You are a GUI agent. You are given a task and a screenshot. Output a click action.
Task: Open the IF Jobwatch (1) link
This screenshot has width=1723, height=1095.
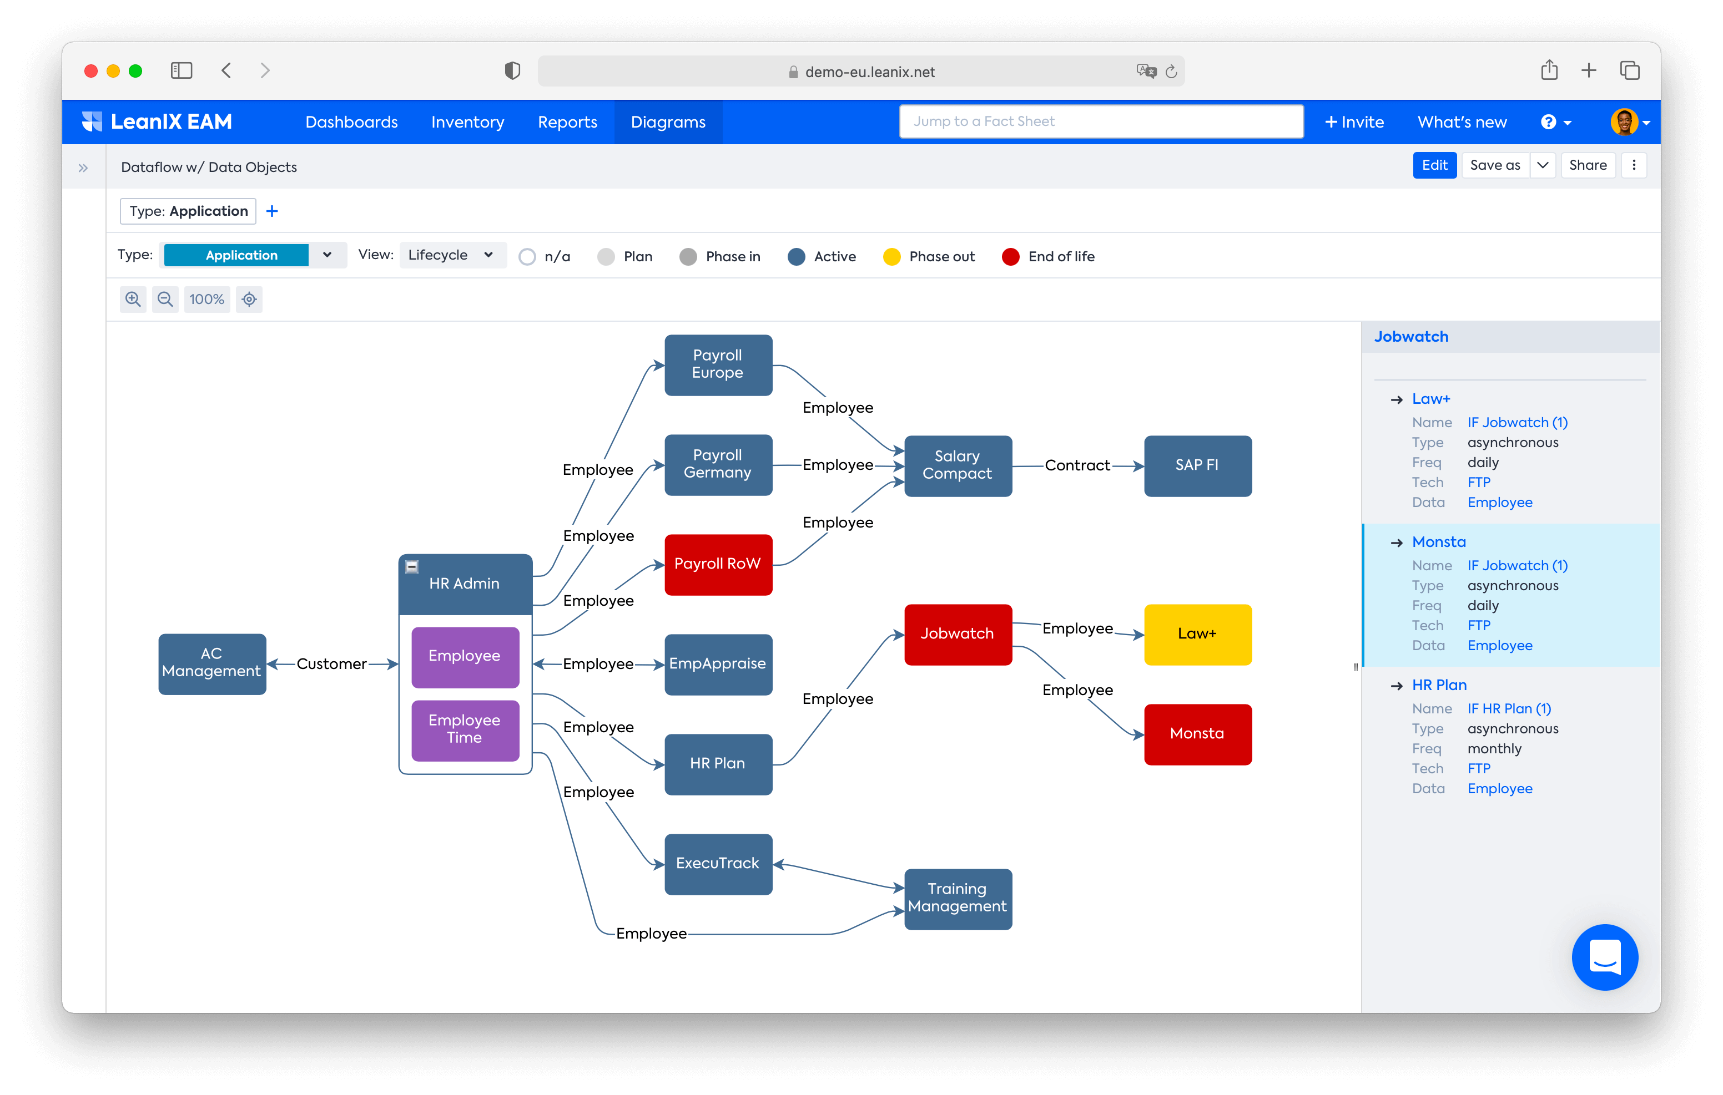coord(1517,422)
